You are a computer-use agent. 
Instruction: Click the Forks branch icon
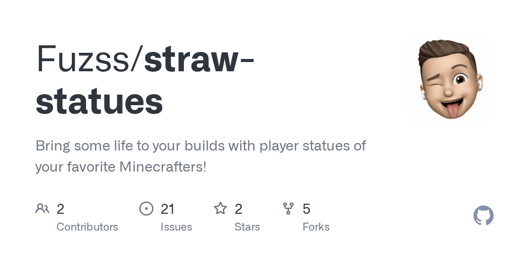click(288, 208)
